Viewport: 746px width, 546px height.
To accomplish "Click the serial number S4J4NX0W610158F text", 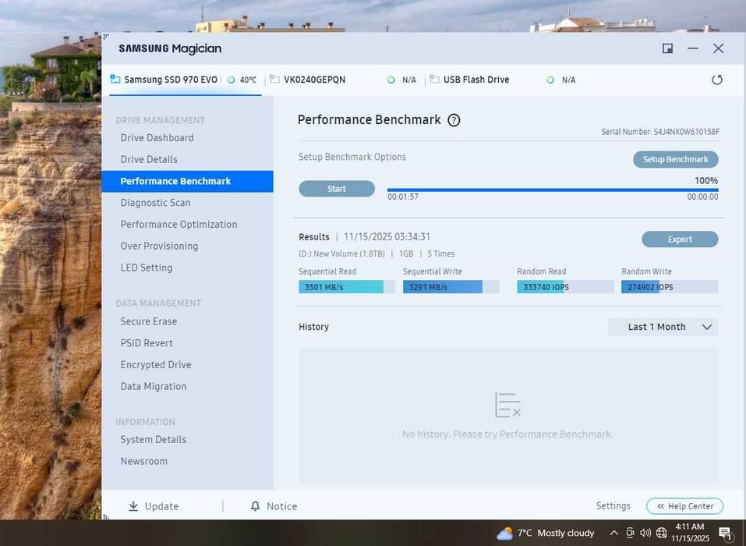I will pyautogui.click(x=686, y=132).
